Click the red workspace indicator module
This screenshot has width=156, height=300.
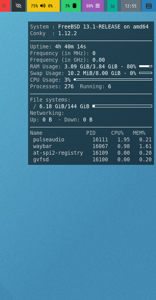point(5,6)
